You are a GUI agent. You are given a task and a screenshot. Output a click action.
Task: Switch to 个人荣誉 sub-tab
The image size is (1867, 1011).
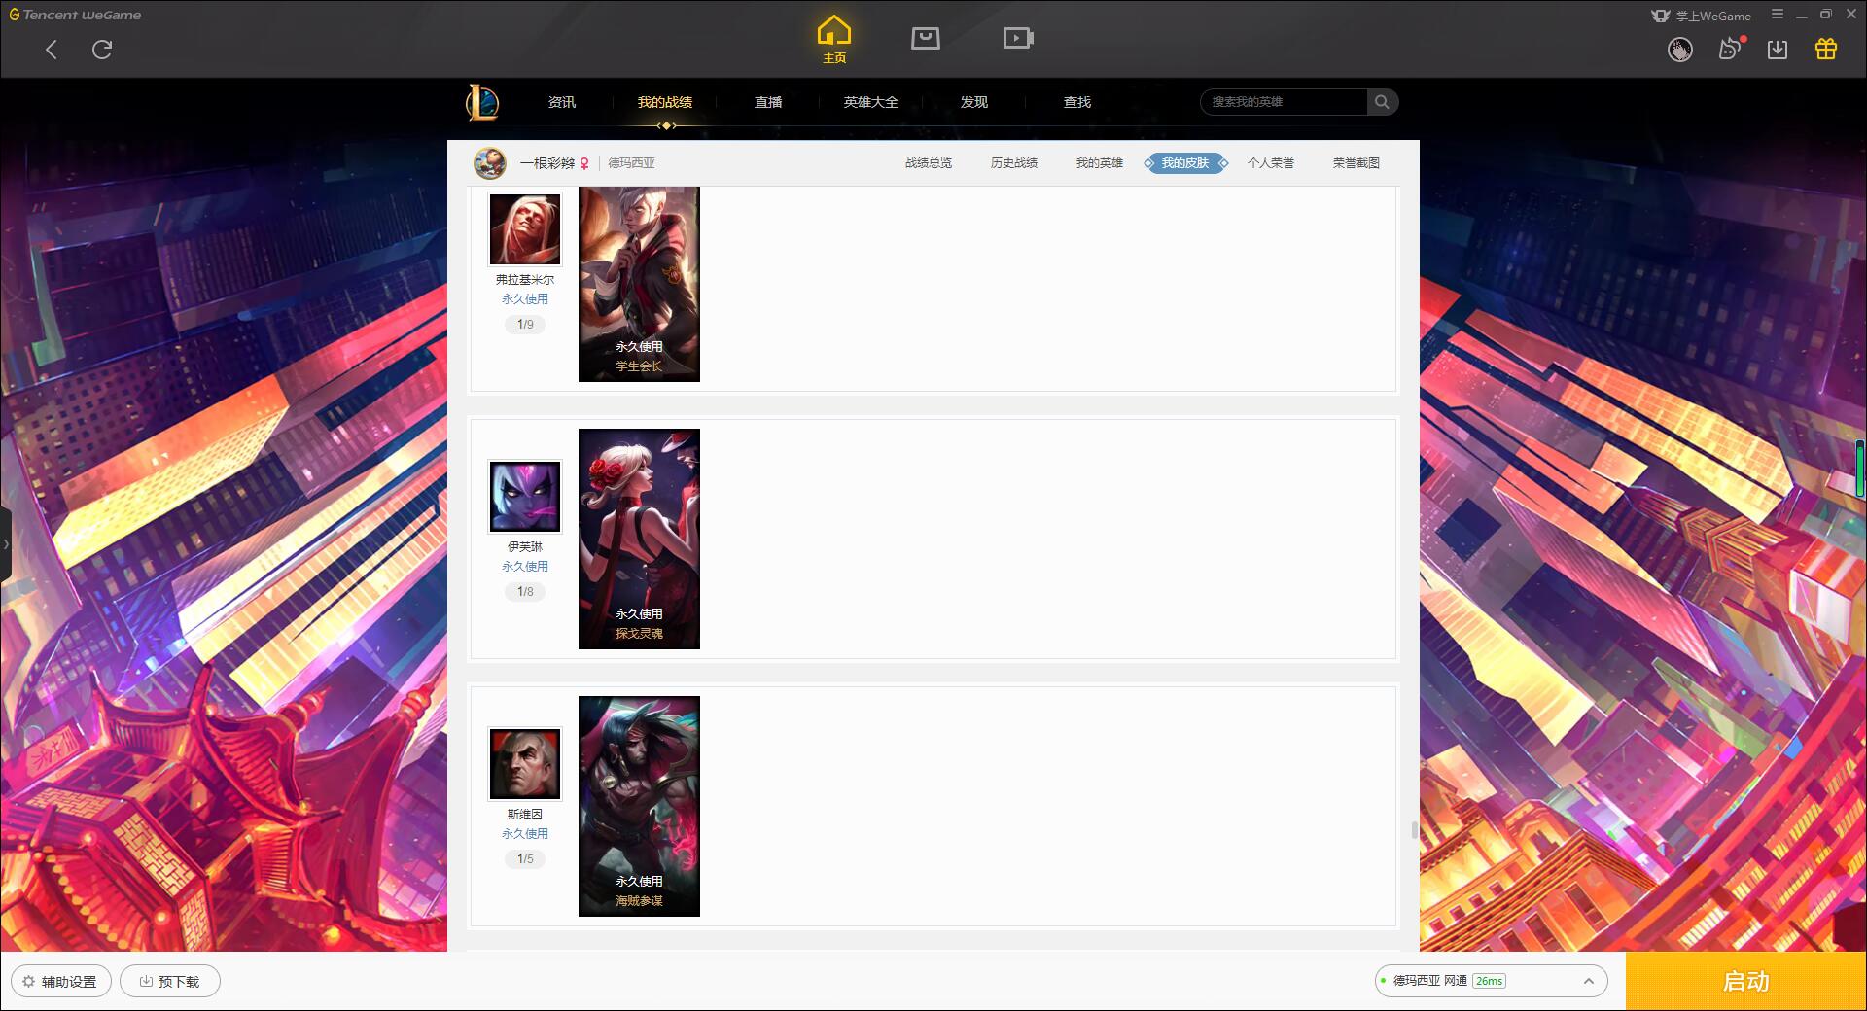[1271, 163]
